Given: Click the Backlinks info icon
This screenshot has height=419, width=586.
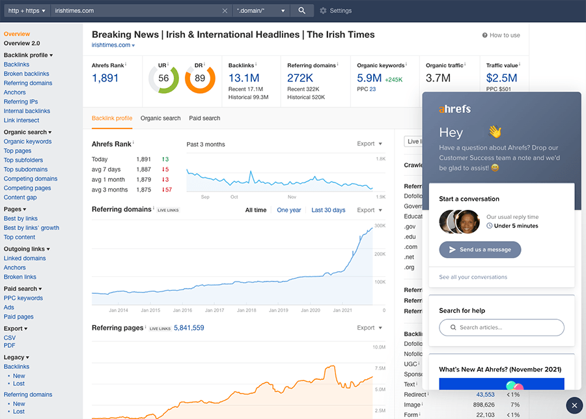Looking at the screenshot, I should (256, 64).
